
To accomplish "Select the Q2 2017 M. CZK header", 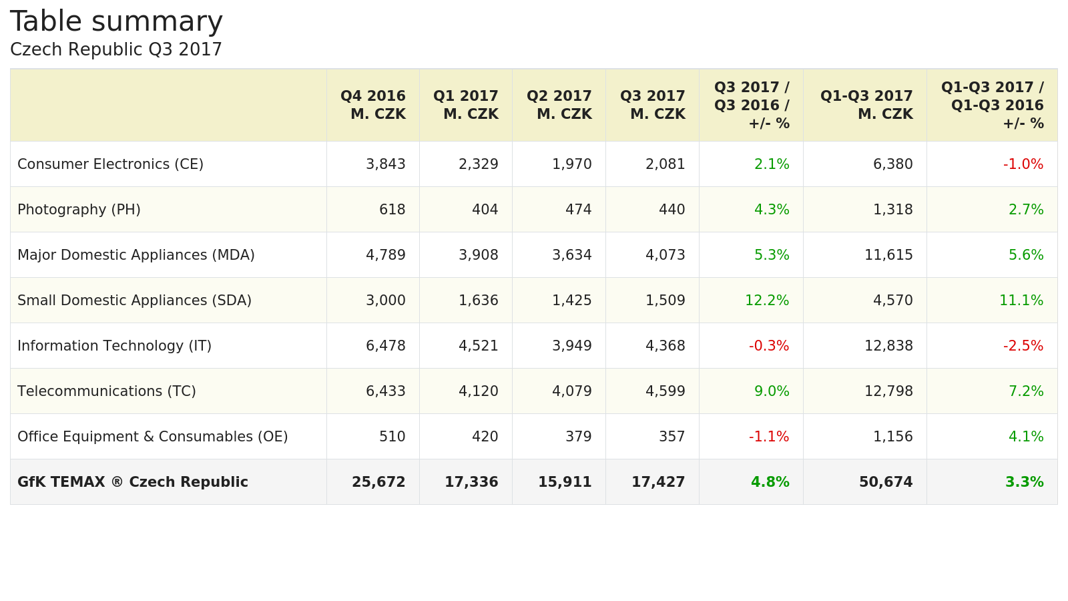I will click(x=559, y=106).
